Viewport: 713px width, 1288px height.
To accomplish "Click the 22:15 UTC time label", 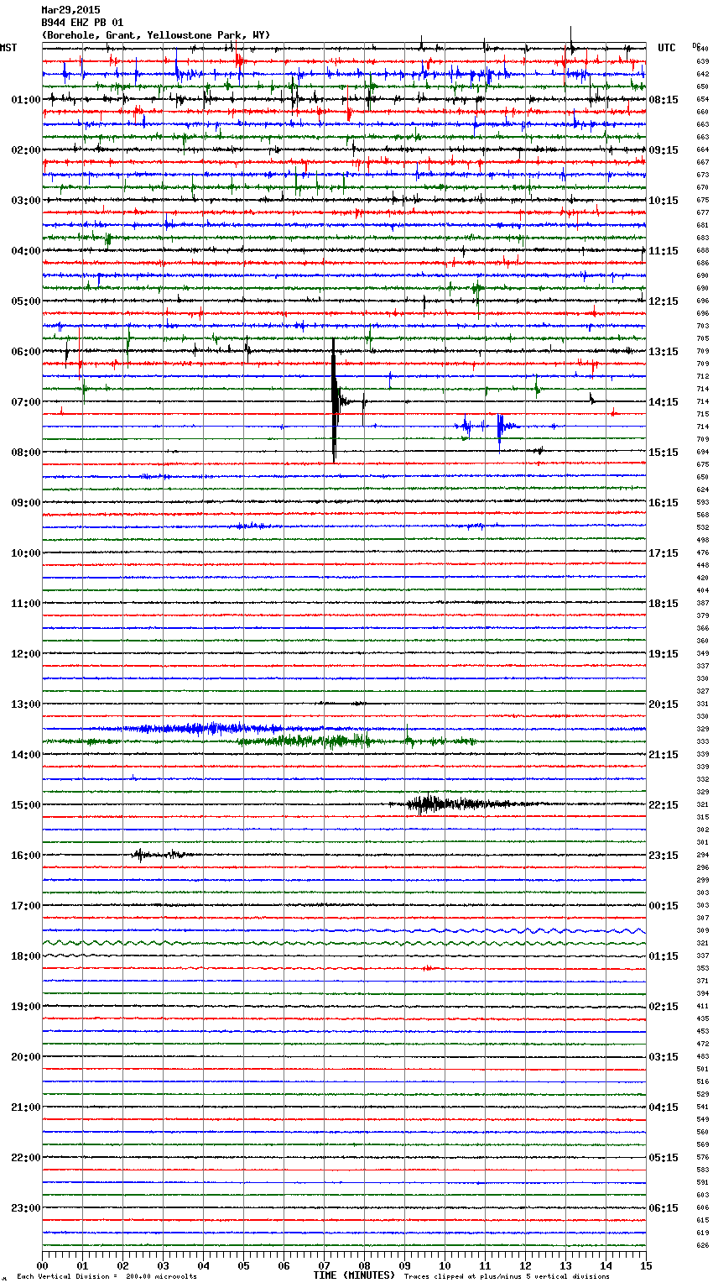I will (x=663, y=805).
